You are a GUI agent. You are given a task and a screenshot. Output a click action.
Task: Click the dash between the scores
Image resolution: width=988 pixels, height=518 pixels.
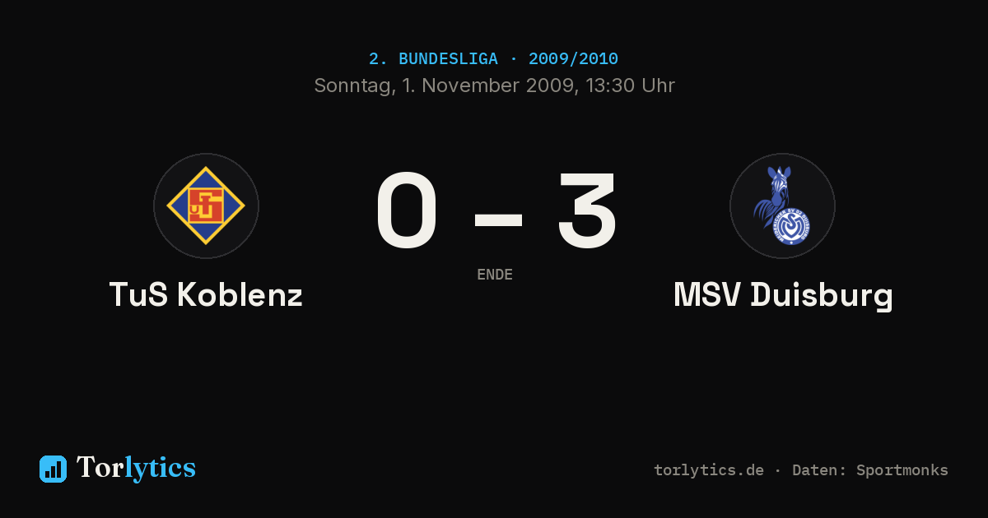click(498, 219)
